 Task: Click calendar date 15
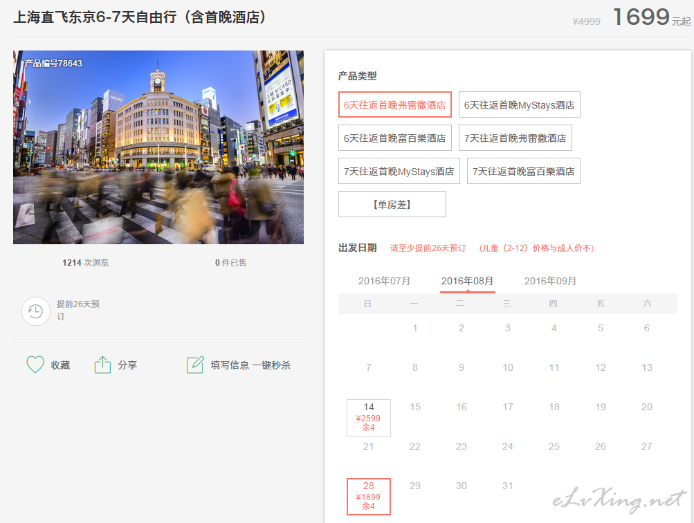[415, 407]
